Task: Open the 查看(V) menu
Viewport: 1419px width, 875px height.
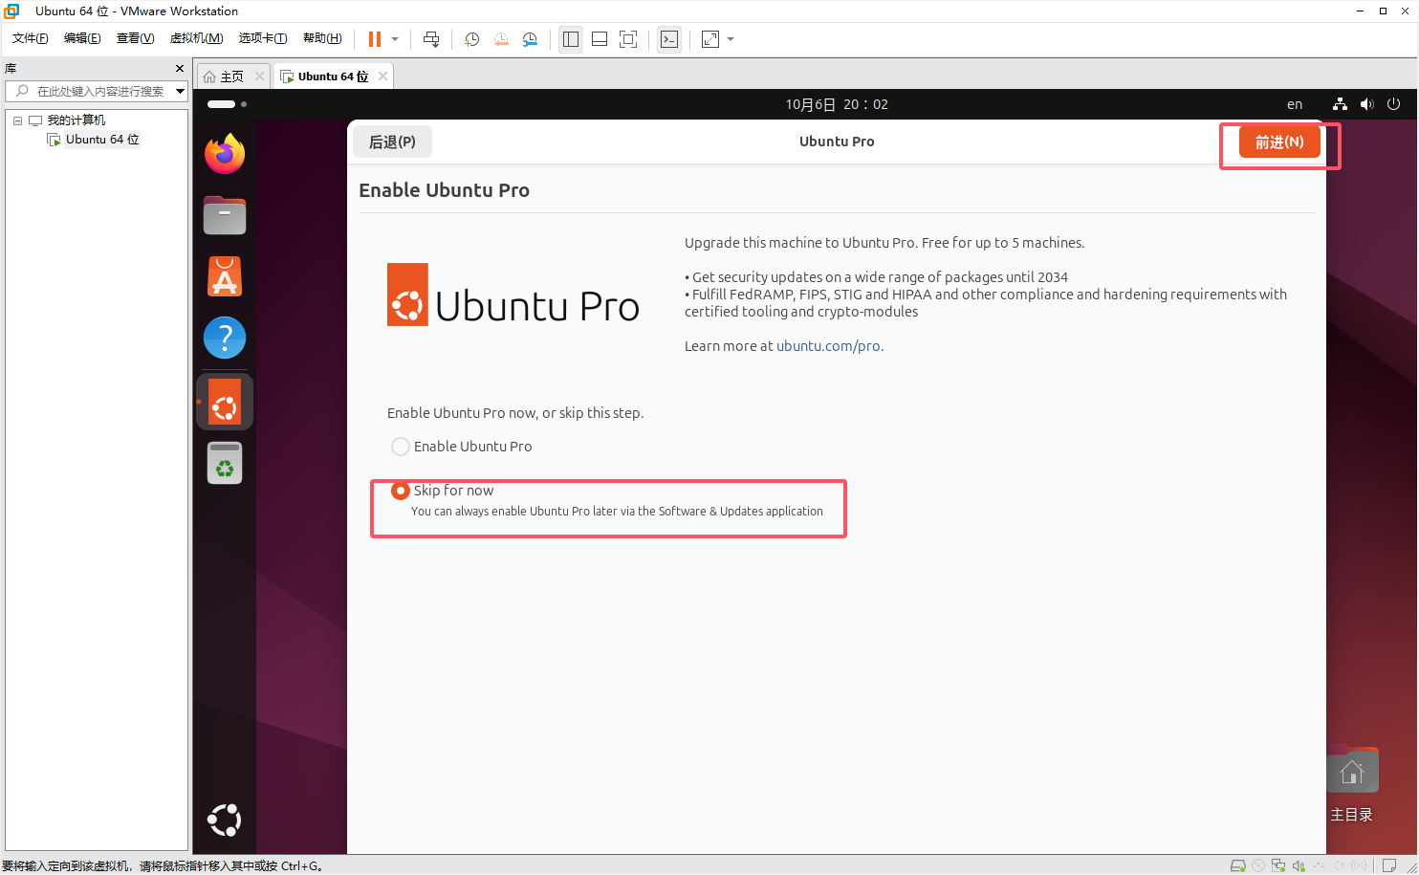Action: [x=135, y=38]
